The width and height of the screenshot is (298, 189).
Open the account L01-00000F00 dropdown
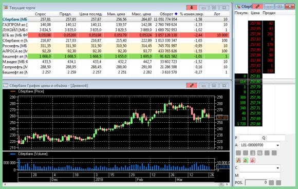[x=277, y=145]
